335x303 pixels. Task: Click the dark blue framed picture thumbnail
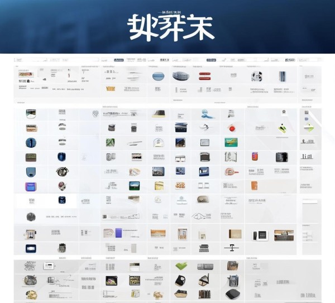click(x=31, y=248)
